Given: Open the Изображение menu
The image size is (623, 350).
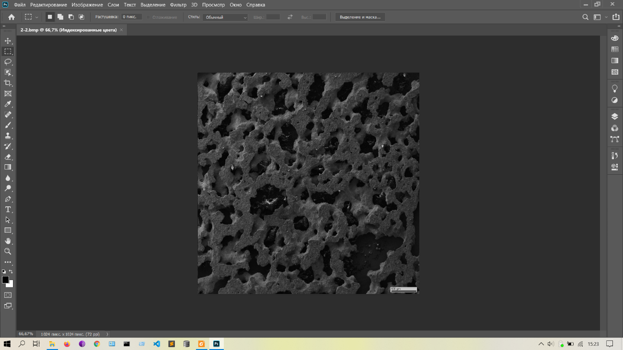Looking at the screenshot, I should 87,5.
